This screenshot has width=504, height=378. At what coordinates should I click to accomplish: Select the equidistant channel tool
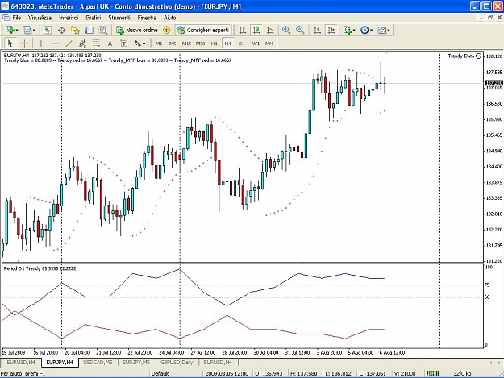pyautogui.click(x=82, y=44)
